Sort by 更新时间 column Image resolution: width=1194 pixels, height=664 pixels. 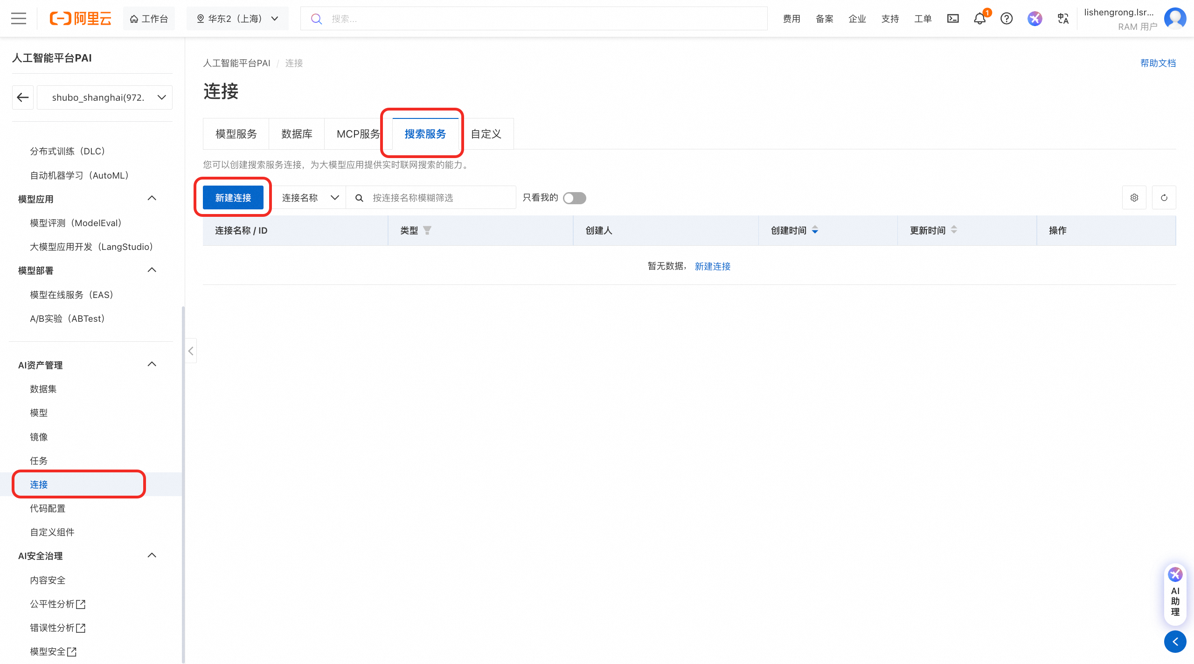coord(954,230)
